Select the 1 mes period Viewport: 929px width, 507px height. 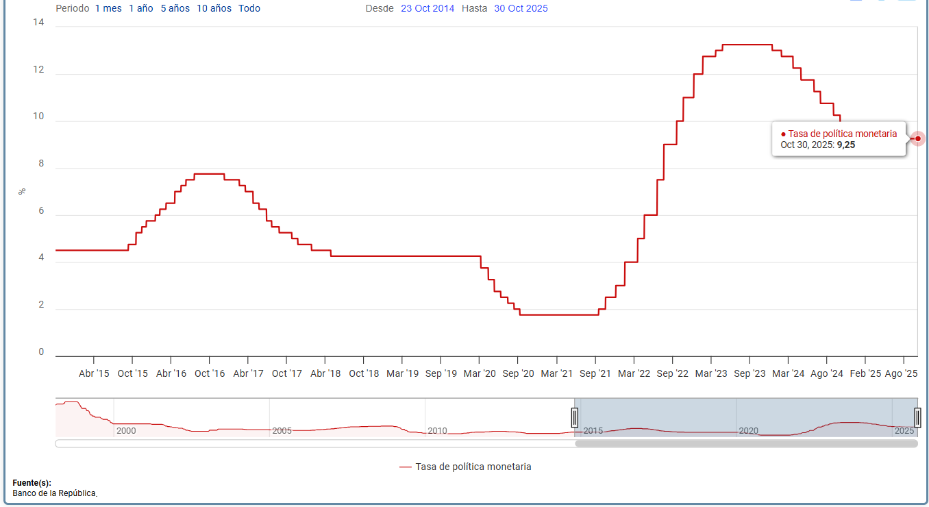[108, 8]
